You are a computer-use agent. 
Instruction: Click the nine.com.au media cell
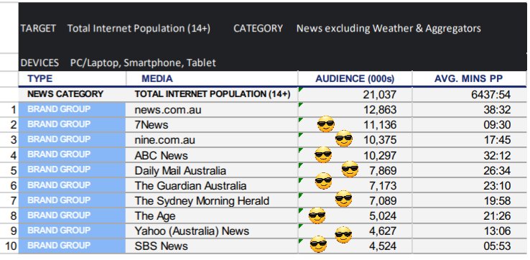click(212, 140)
